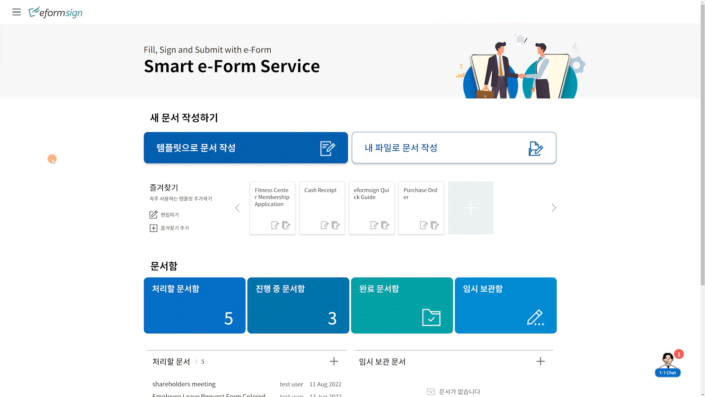Open shareholders meeting document link
The width and height of the screenshot is (705, 397).
(x=184, y=384)
